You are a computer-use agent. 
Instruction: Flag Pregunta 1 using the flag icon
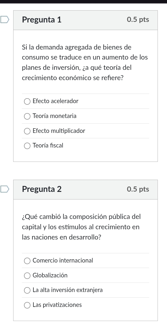(x=4, y=19)
